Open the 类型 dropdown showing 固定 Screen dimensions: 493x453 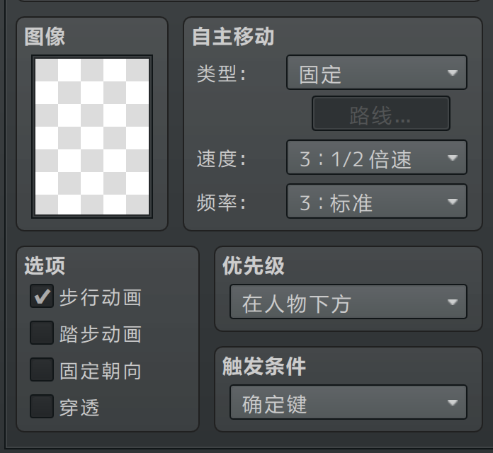pyautogui.click(x=377, y=73)
